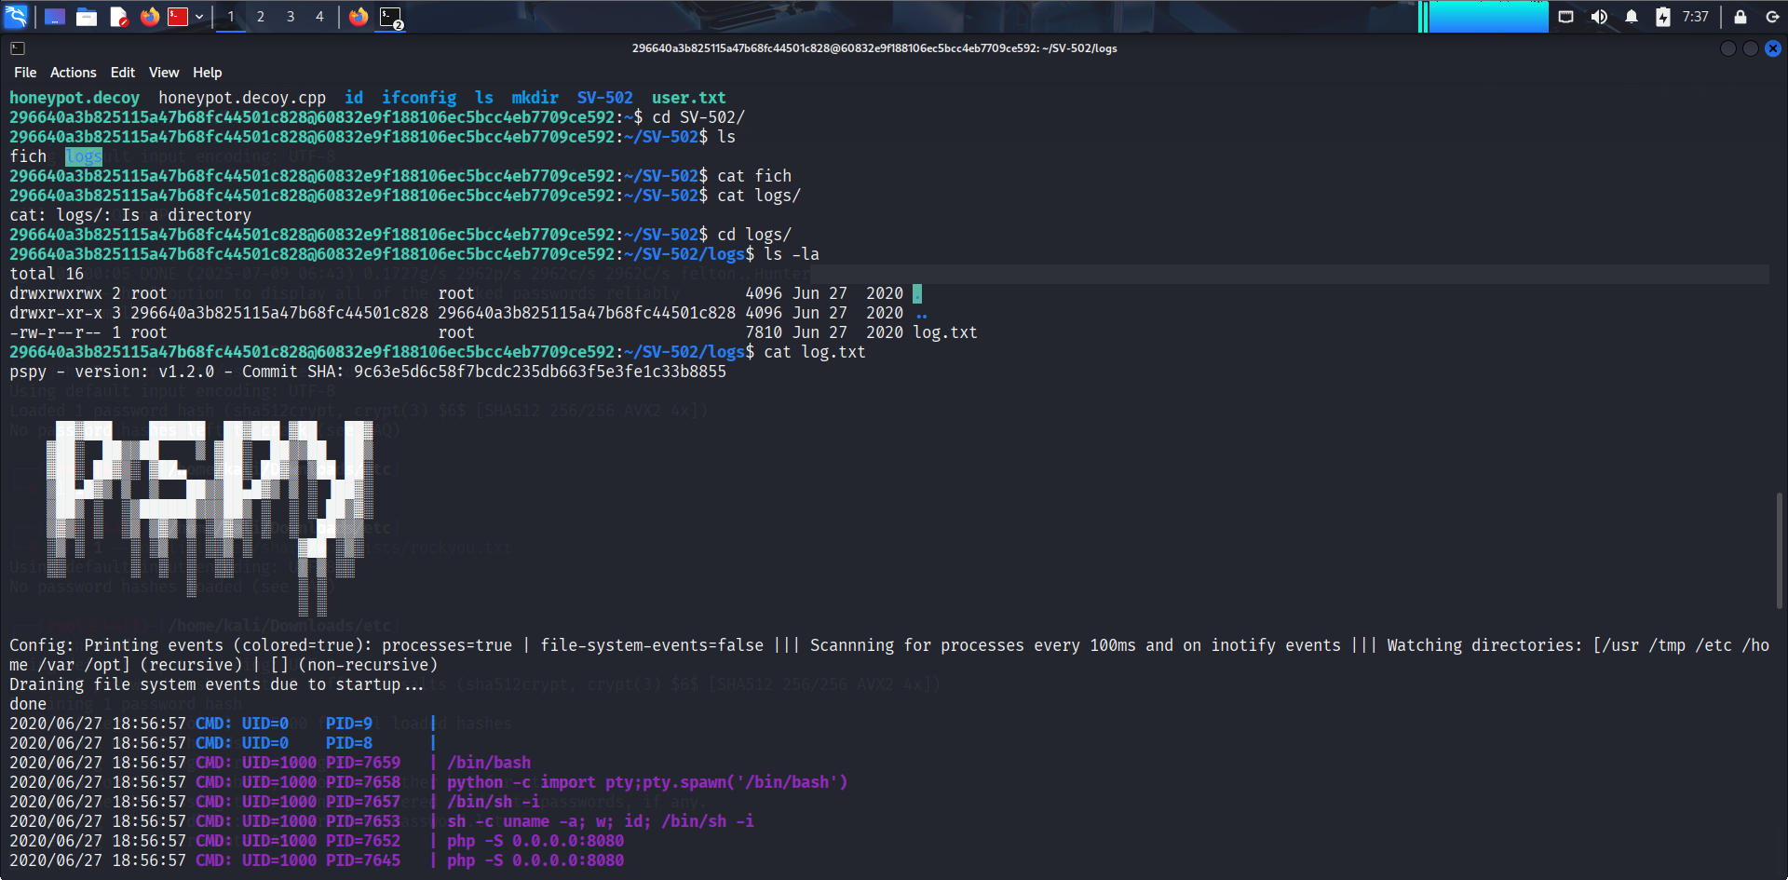
Task: Switch to workspace 3
Action: (x=291, y=17)
